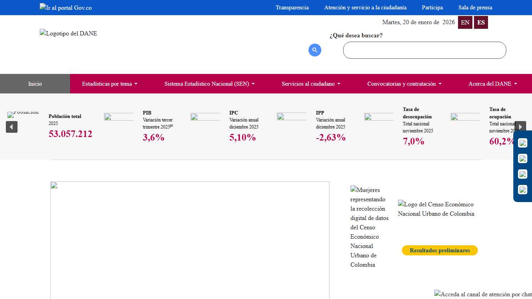Click the search text input field

click(425, 50)
